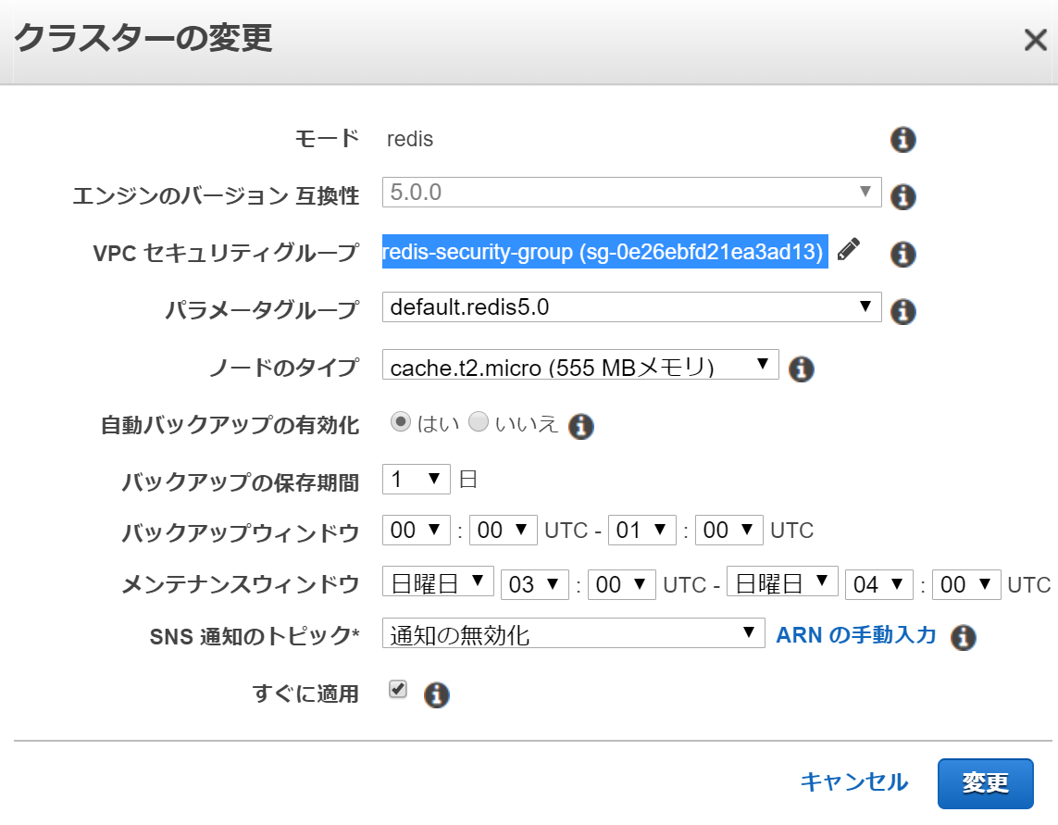Screen dimensions: 1058x825
Task: Select はい radio for automatic backup
Action: tap(401, 423)
